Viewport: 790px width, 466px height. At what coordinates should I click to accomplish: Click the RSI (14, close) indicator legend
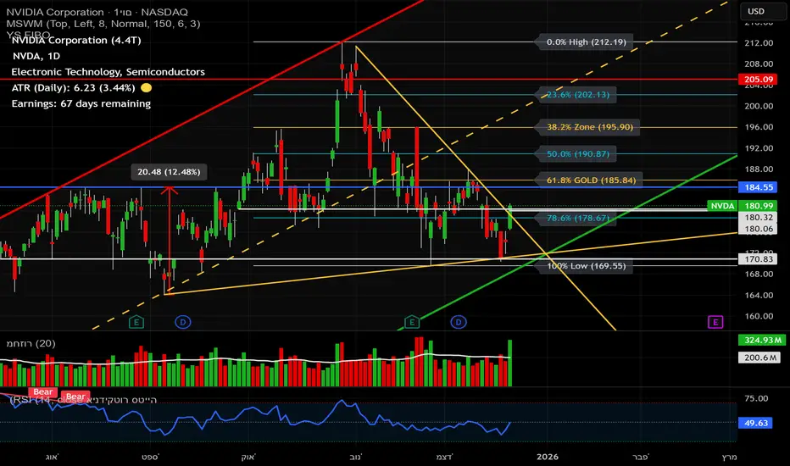click(x=83, y=400)
